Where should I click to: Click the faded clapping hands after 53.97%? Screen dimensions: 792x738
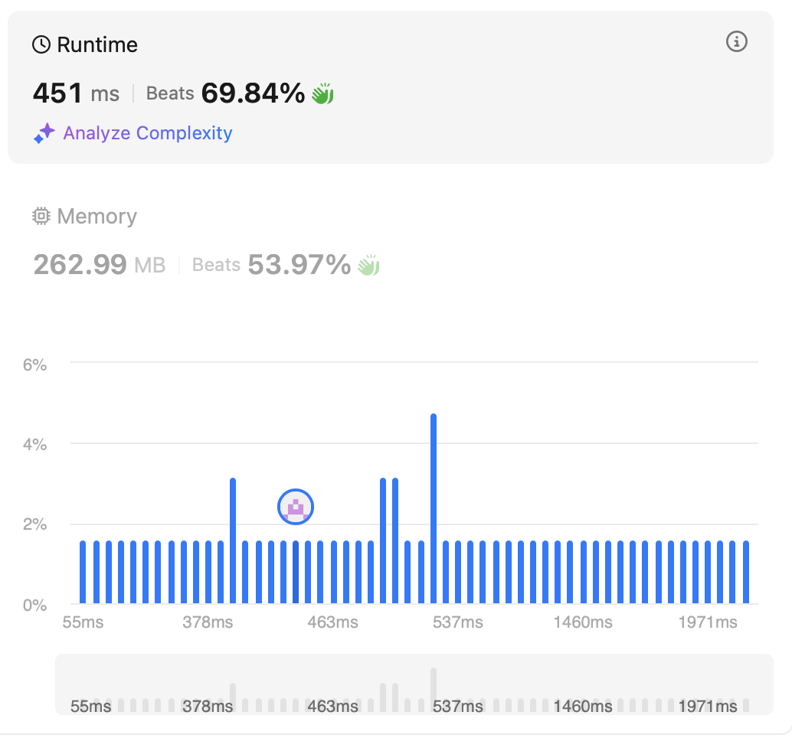(x=369, y=266)
